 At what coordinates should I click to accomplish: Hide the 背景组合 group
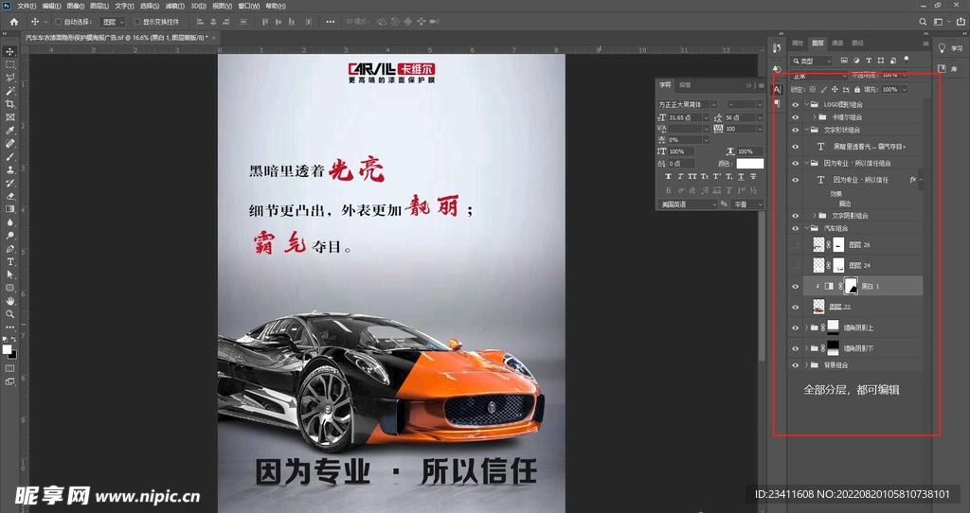click(796, 365)
